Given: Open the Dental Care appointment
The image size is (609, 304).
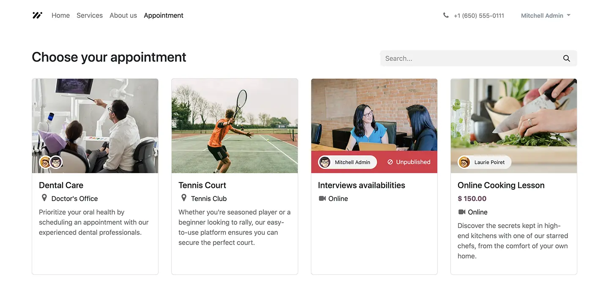Looking at the screenshot, I should [x=61, y=185].
